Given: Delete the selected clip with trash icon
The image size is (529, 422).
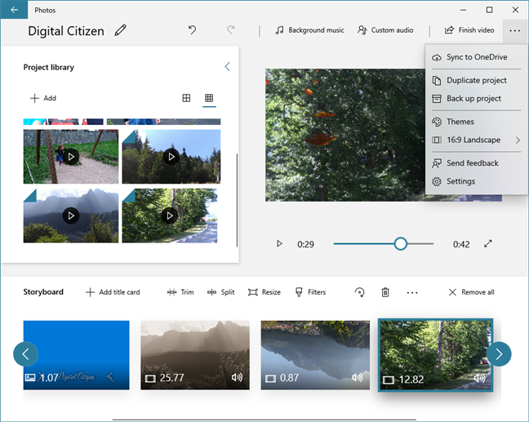Looking at the screenshot, I should point(385,292).
